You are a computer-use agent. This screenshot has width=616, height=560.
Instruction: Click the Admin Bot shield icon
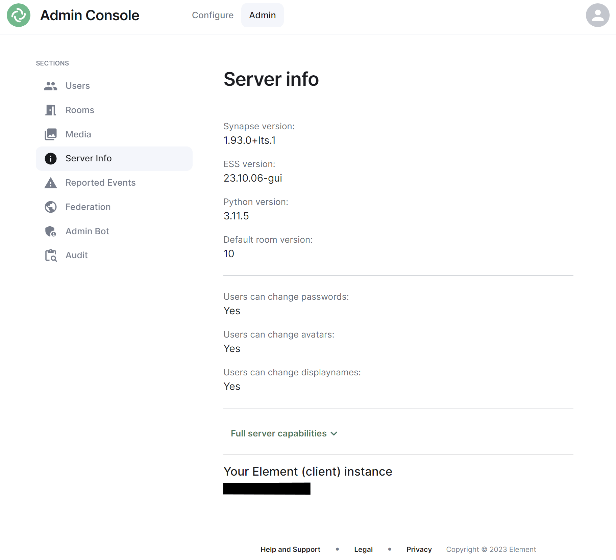51,231
